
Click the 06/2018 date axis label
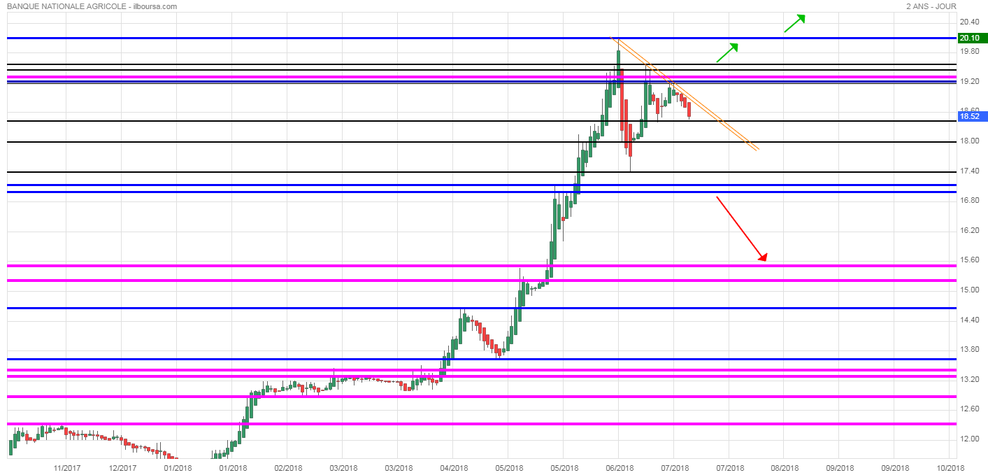(x=620, y=467)
